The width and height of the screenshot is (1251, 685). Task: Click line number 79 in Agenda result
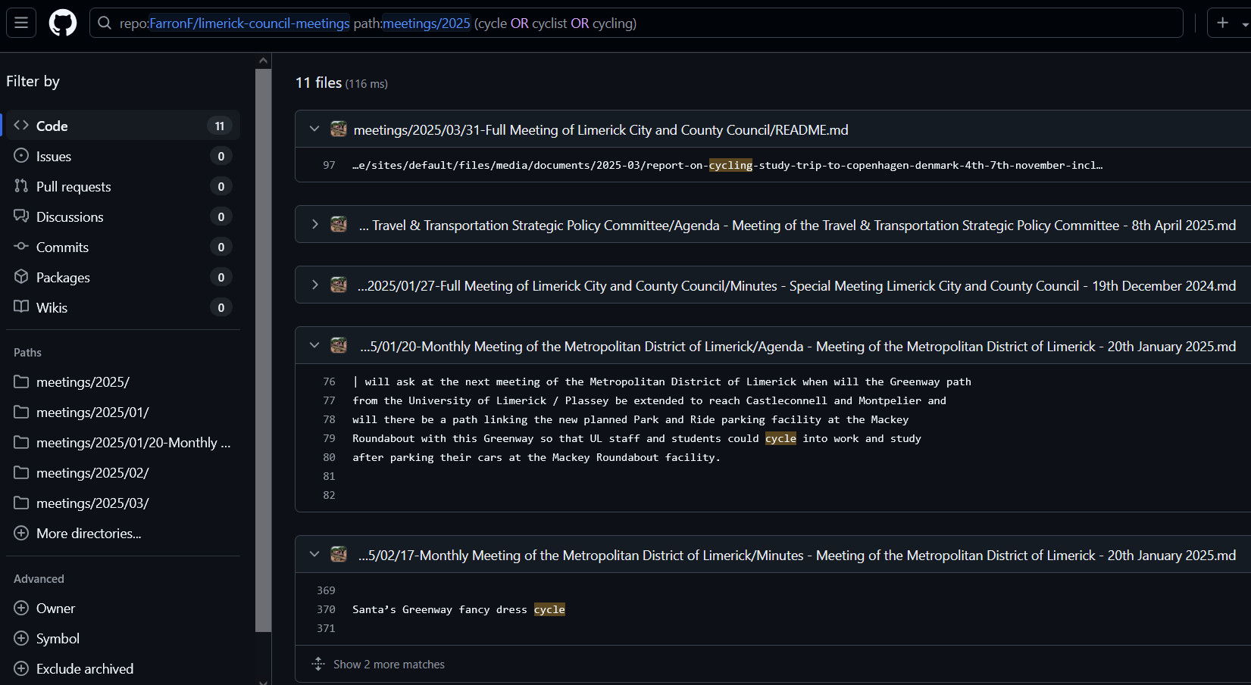point(329,438)
